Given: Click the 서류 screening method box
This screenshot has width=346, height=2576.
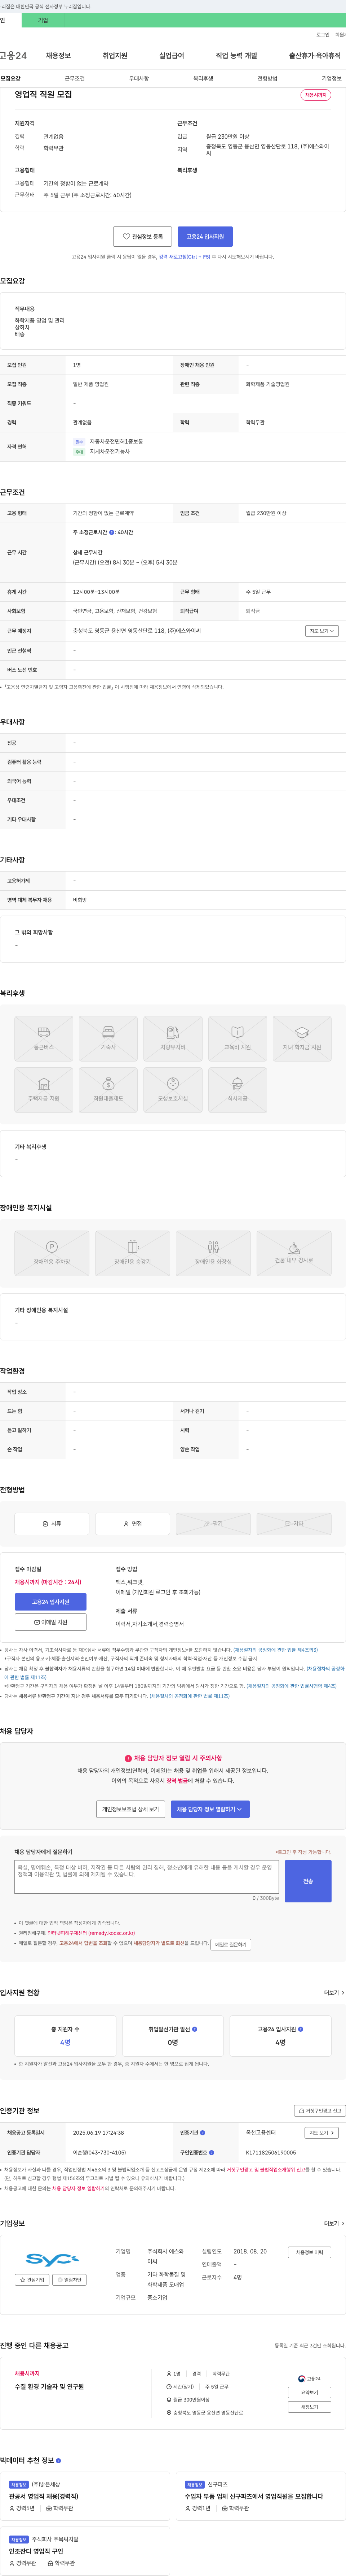Looking at the screenshot, I should [52, 1523].
